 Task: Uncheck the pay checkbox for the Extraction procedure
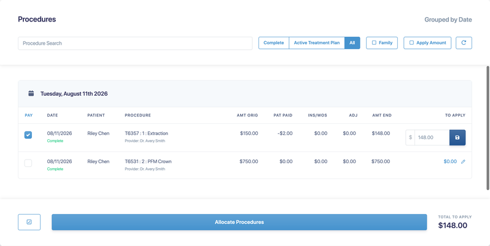[x=28, y=135]
